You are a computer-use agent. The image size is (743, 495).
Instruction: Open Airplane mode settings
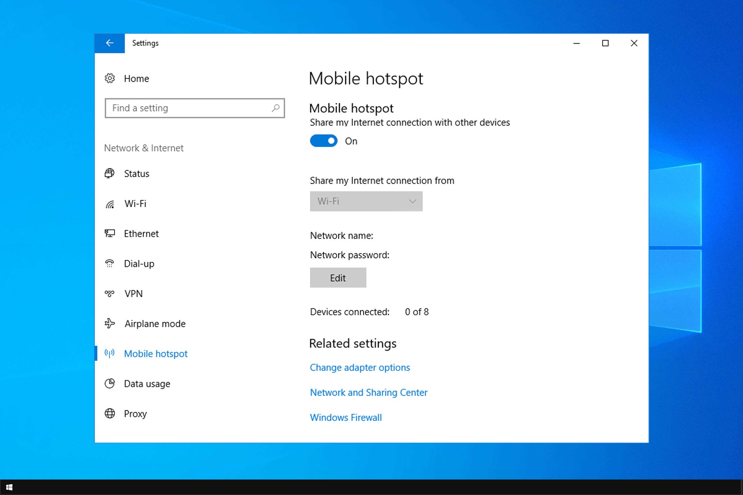point(155,324)
